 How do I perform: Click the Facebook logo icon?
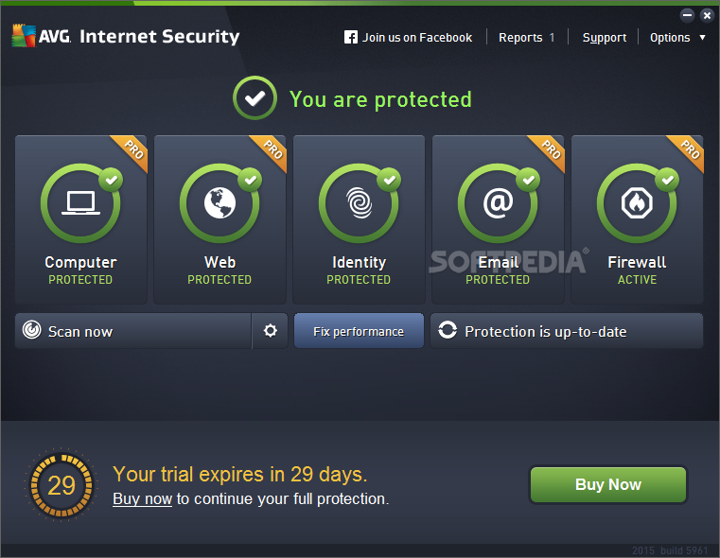pos(351,38)
